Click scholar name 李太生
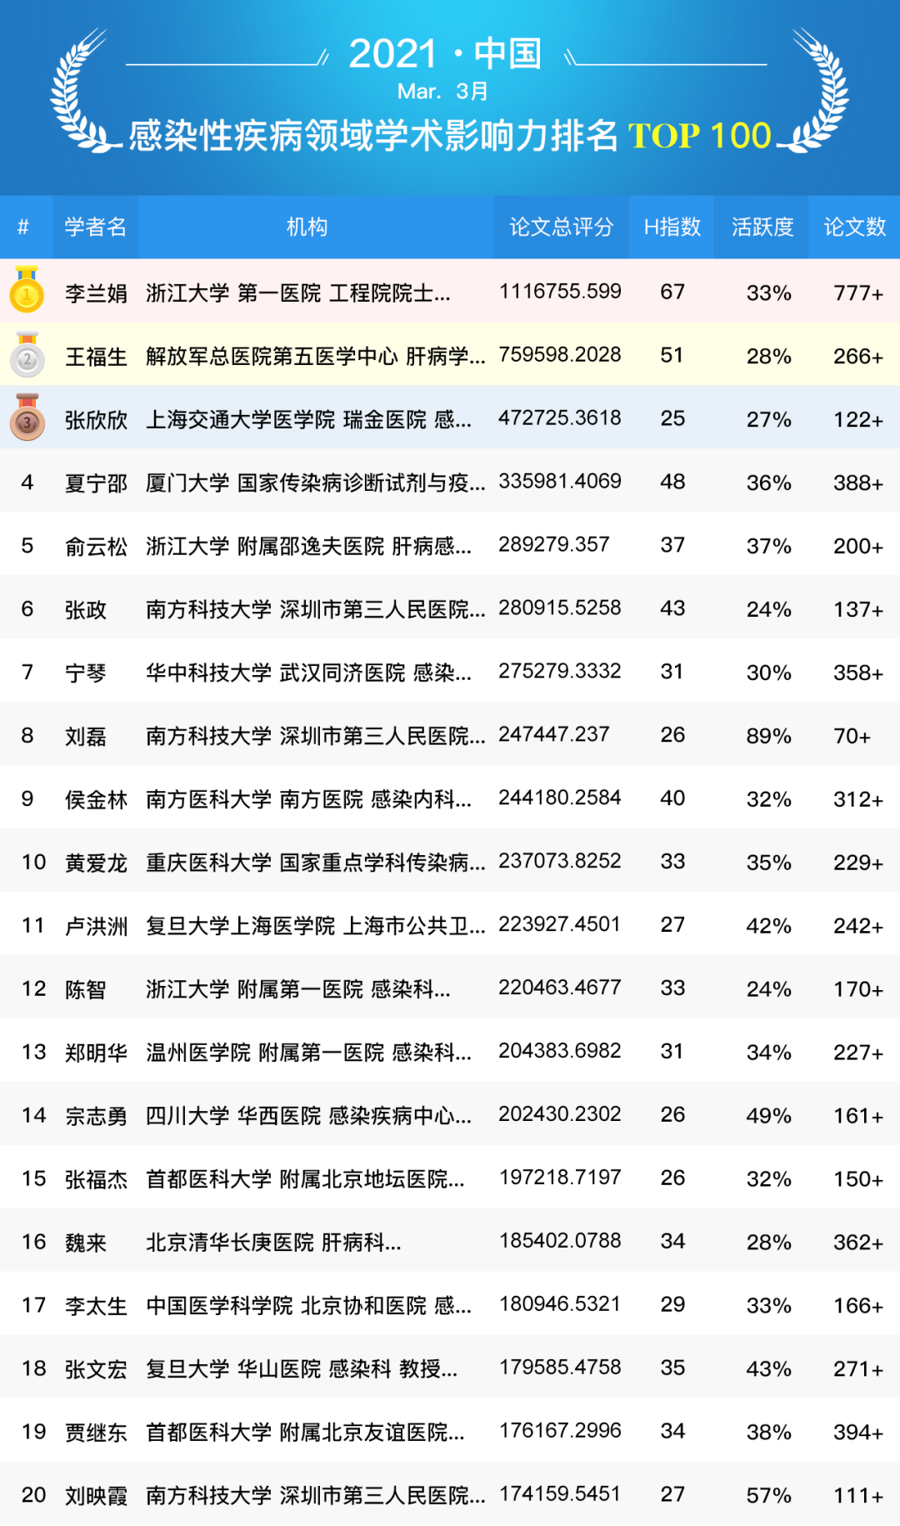Screen dimensions: 900x1526 click(x=97, y=1307)
